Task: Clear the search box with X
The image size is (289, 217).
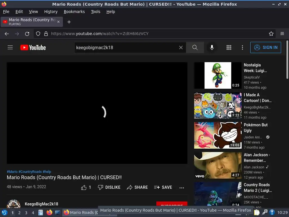Action: (181, 47)
